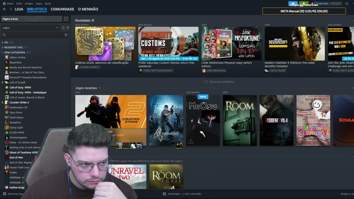The image size is (354, 199).
Task: Open the Ajuda menu
Action: click(x=48, y=4)
